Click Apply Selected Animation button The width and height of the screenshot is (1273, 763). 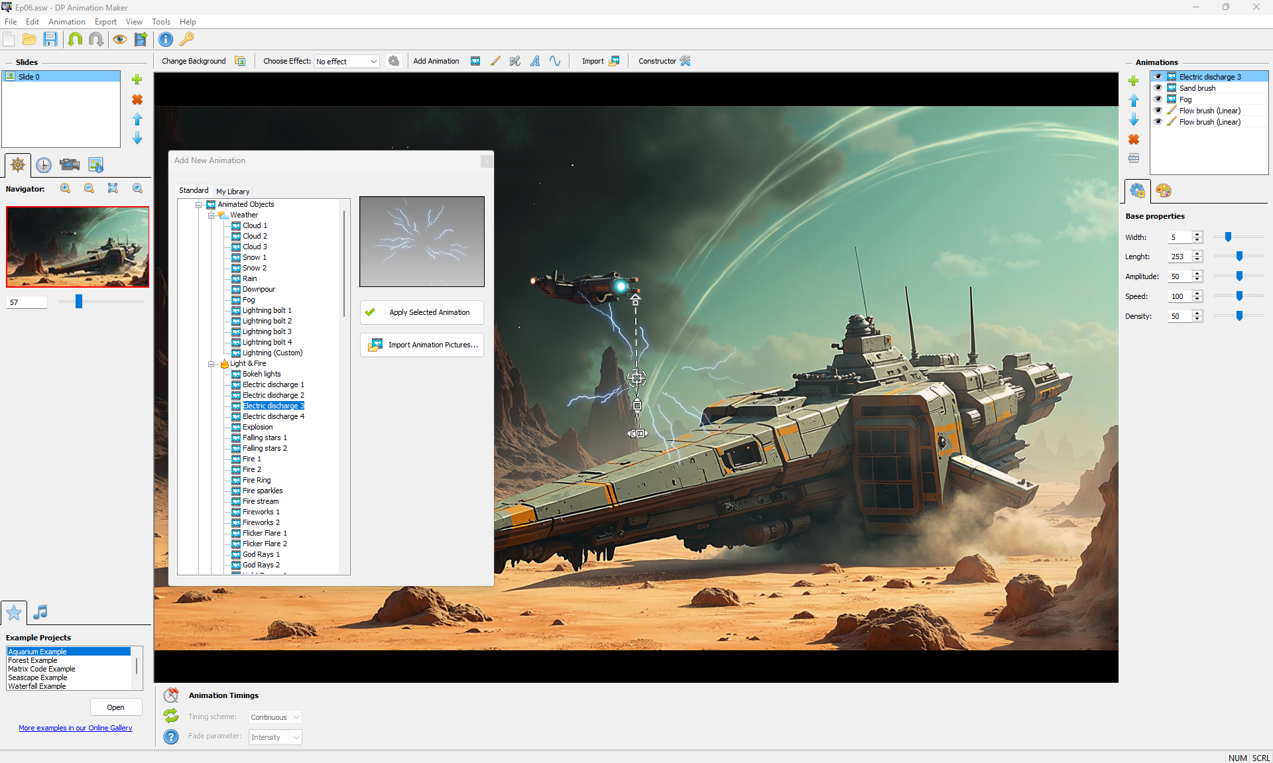[422, 312]
